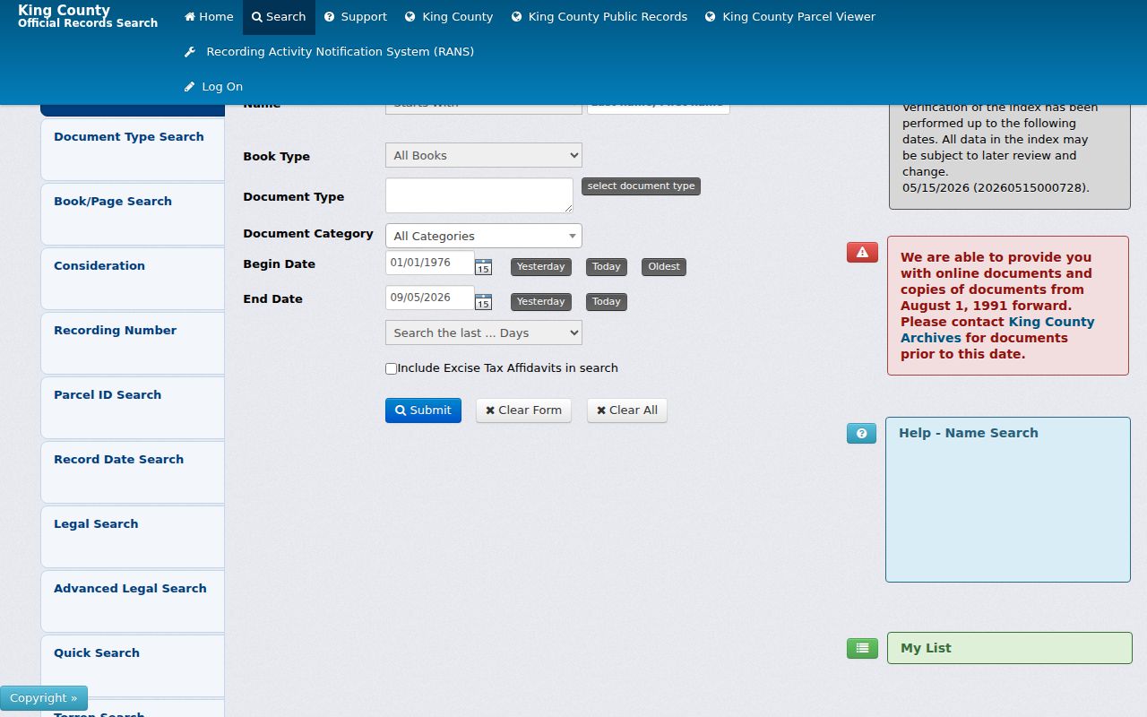Click the Document Type text area

pos(479,195)
